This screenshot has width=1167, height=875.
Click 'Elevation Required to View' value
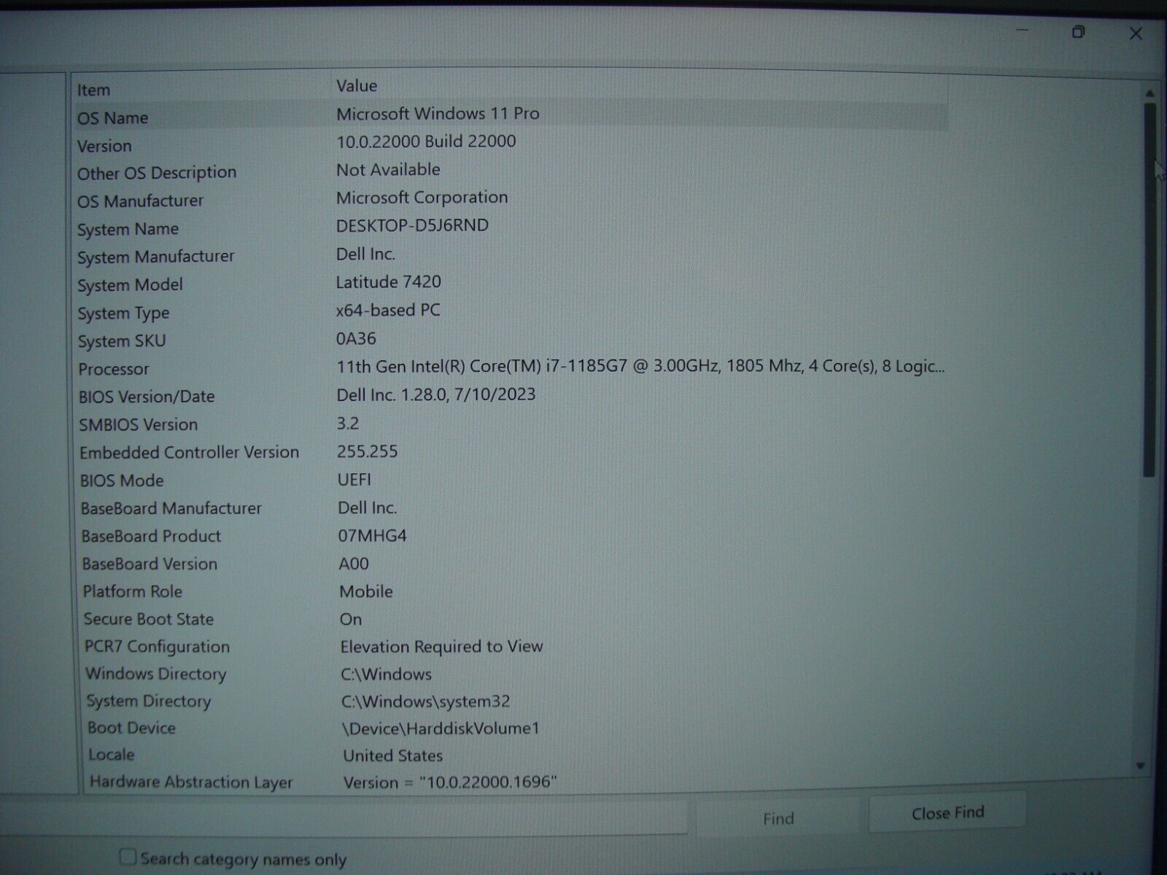[x=441, y=646]
